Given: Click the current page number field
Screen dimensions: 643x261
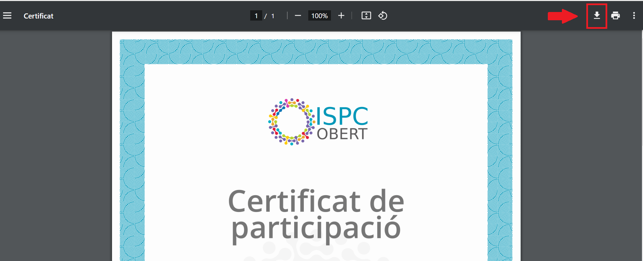Looking at the screenshot, I should tap(256, 16).
